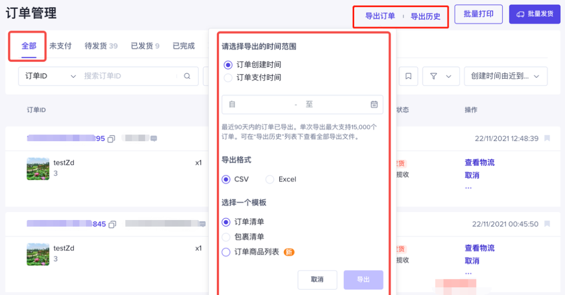Click the 自 start date field

point(260,104)
